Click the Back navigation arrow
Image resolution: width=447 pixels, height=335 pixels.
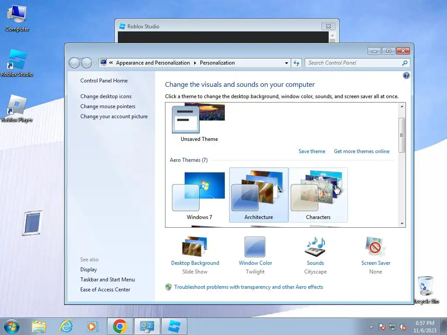click(x=74, y=63)
